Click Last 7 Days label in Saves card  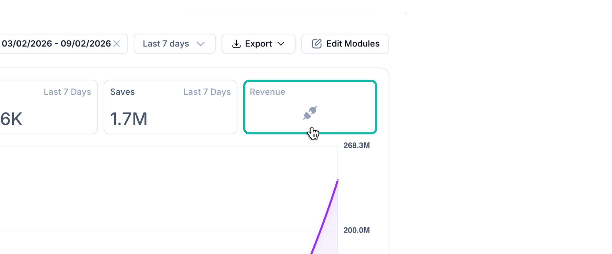pyautogui.click(x=207, y=92)
